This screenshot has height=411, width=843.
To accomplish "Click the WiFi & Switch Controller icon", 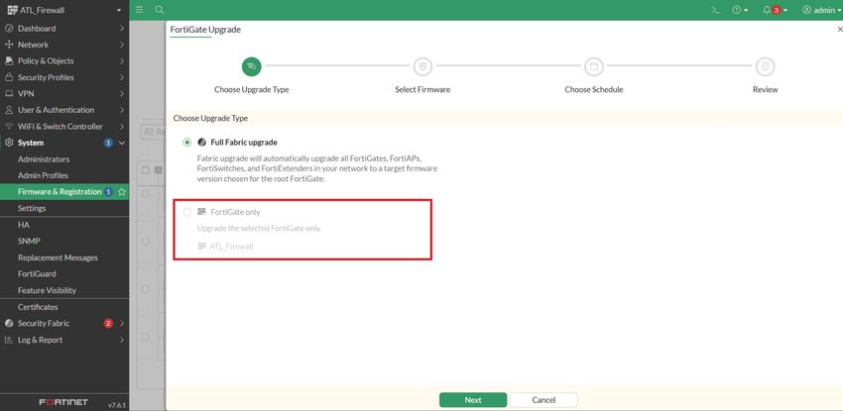I will click(9, 126).
